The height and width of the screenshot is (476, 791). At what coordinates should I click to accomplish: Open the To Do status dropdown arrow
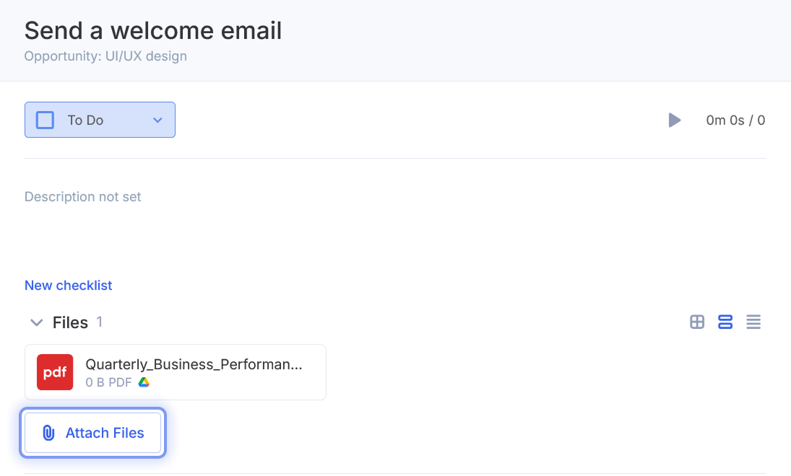157,120
